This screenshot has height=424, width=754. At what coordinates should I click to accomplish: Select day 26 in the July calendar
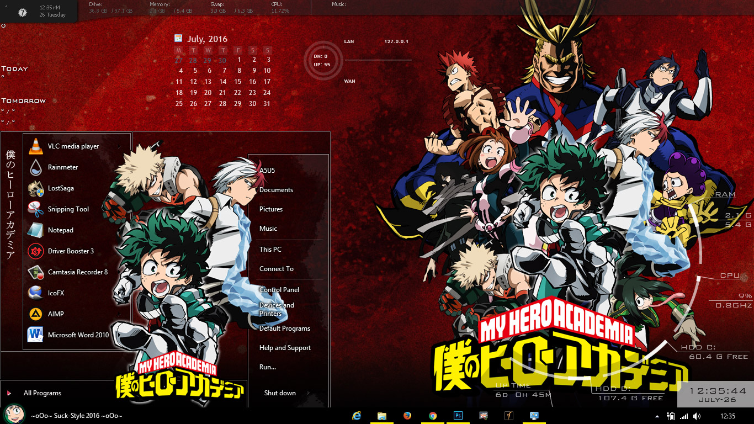193,104
